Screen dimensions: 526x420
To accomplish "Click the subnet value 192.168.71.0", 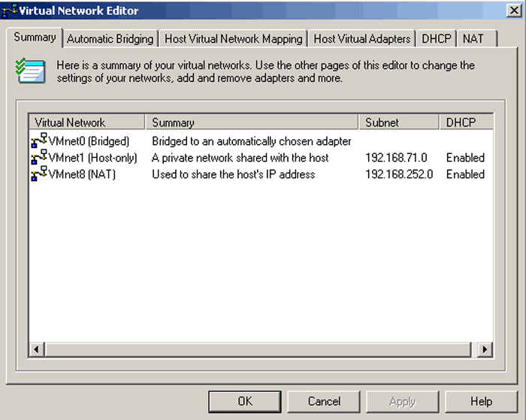I will pos(396,158).
